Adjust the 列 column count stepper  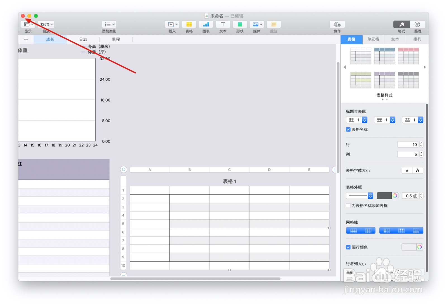point(421,154)
